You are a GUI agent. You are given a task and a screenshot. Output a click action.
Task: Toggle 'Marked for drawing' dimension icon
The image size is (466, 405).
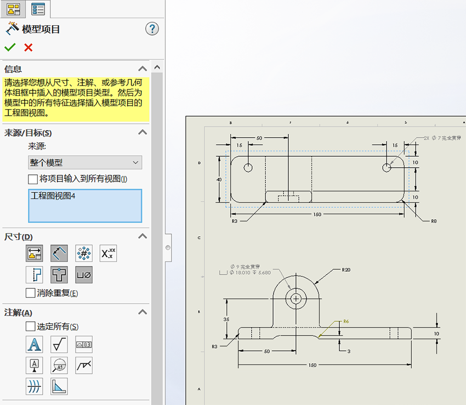click(x=34, y=253)
